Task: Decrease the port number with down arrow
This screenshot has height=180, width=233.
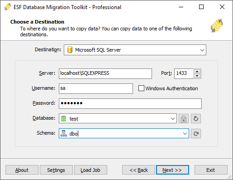Action: coord(197,76)
